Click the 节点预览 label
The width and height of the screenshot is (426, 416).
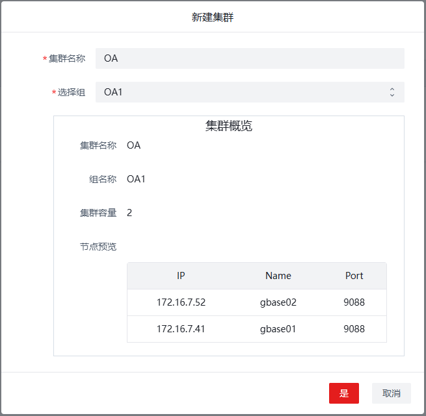98,247
